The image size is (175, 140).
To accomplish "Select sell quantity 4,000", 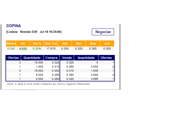I will click(94, 67).
